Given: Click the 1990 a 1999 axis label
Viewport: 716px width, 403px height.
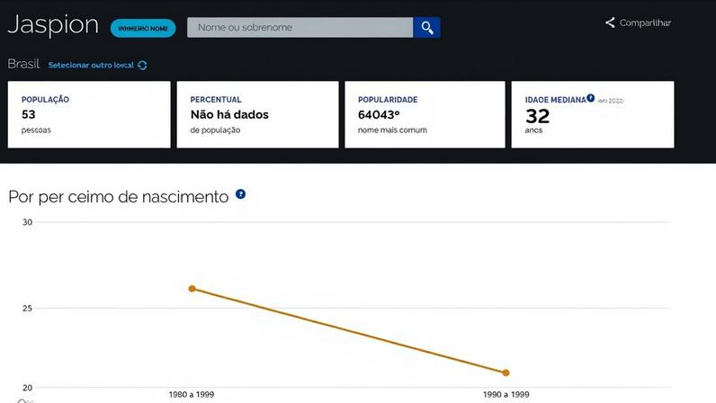Looking at the screenshot, I should click(506, 394).
